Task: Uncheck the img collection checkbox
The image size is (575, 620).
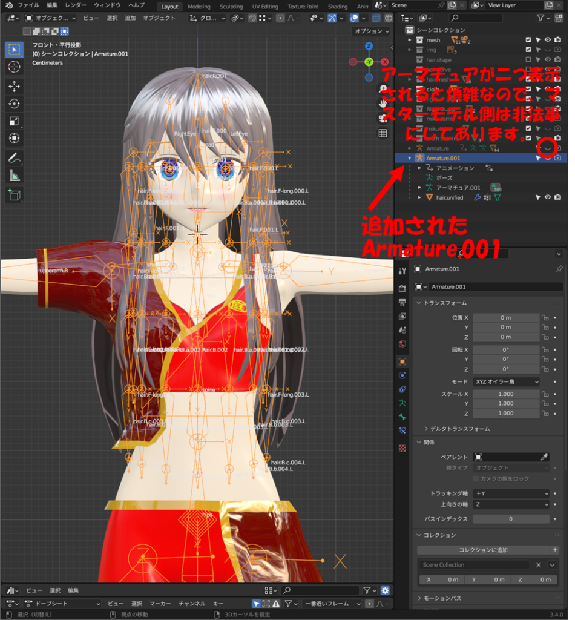Action: (528, 50)
